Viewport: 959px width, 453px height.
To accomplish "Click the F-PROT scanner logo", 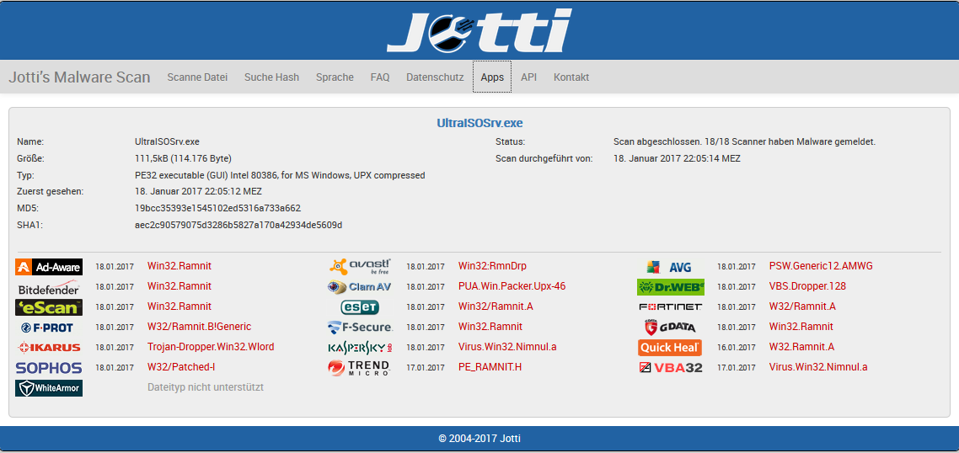I will click(47, 328).
